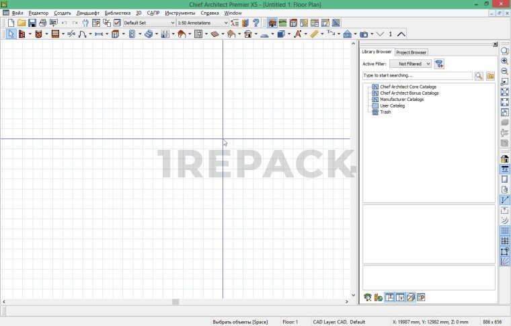Click the search magnifier in Library Browser
This screenshot has width=511, height=326.
[479, 76]
